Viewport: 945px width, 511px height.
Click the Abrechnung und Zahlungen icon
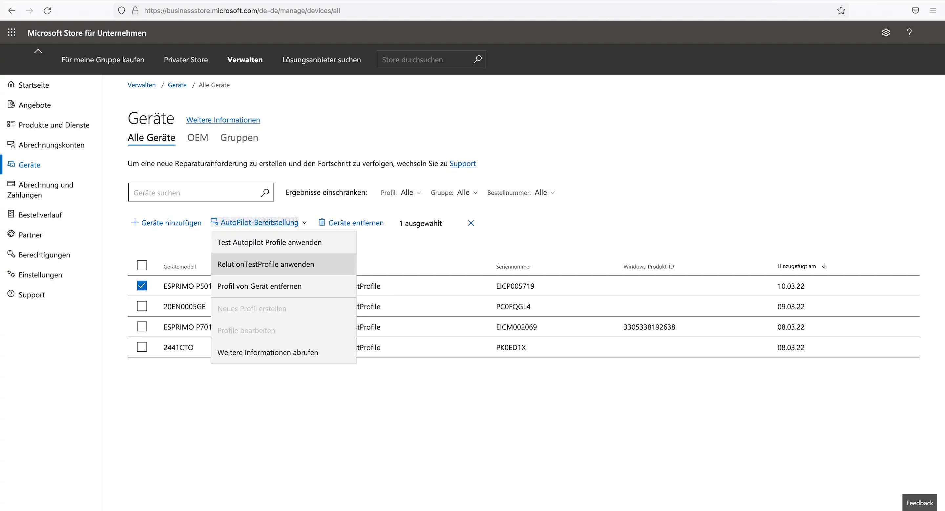(x=11, y=184)
